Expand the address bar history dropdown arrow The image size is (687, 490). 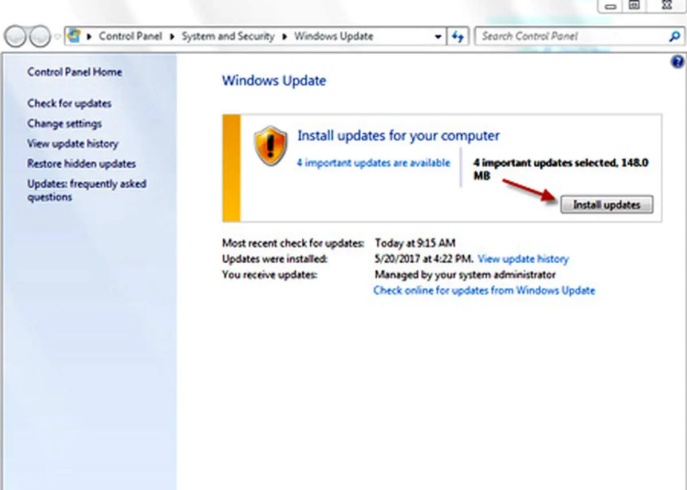click(438, 37)
